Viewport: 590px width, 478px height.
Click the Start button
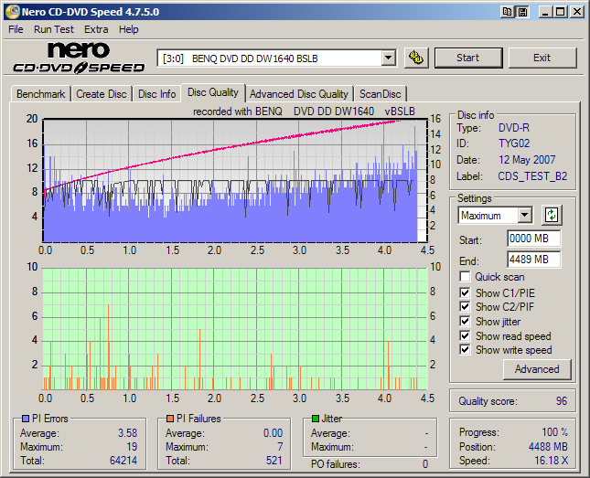[x=468, y=58]
